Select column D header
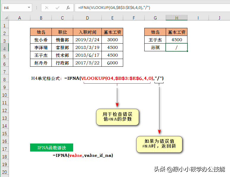The height and width of the screenshot is (177, 230). click(87, 18)
